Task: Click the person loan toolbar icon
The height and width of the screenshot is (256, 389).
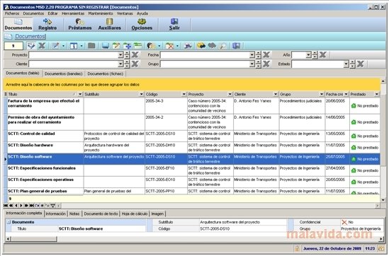Action: click(151, 46)
